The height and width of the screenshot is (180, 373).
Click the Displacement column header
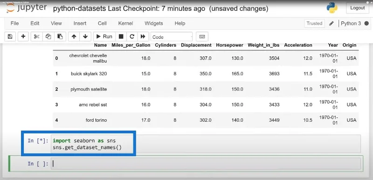point(196,45)
